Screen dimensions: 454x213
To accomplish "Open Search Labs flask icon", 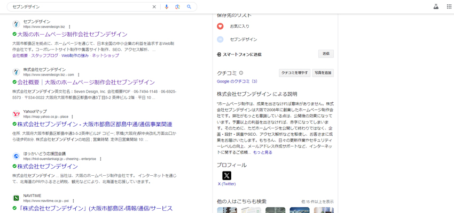I will [436, 6].
